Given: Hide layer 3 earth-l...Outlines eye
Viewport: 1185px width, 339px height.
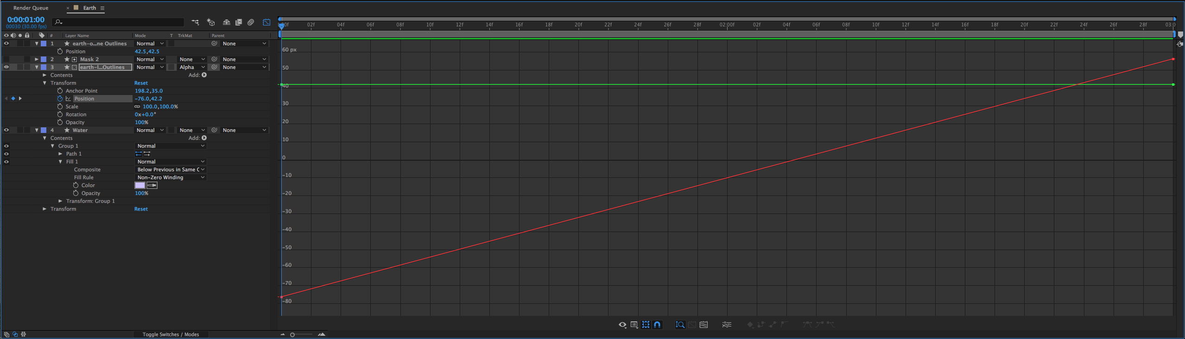Looking at the screenshot, I should pos(6,67).
